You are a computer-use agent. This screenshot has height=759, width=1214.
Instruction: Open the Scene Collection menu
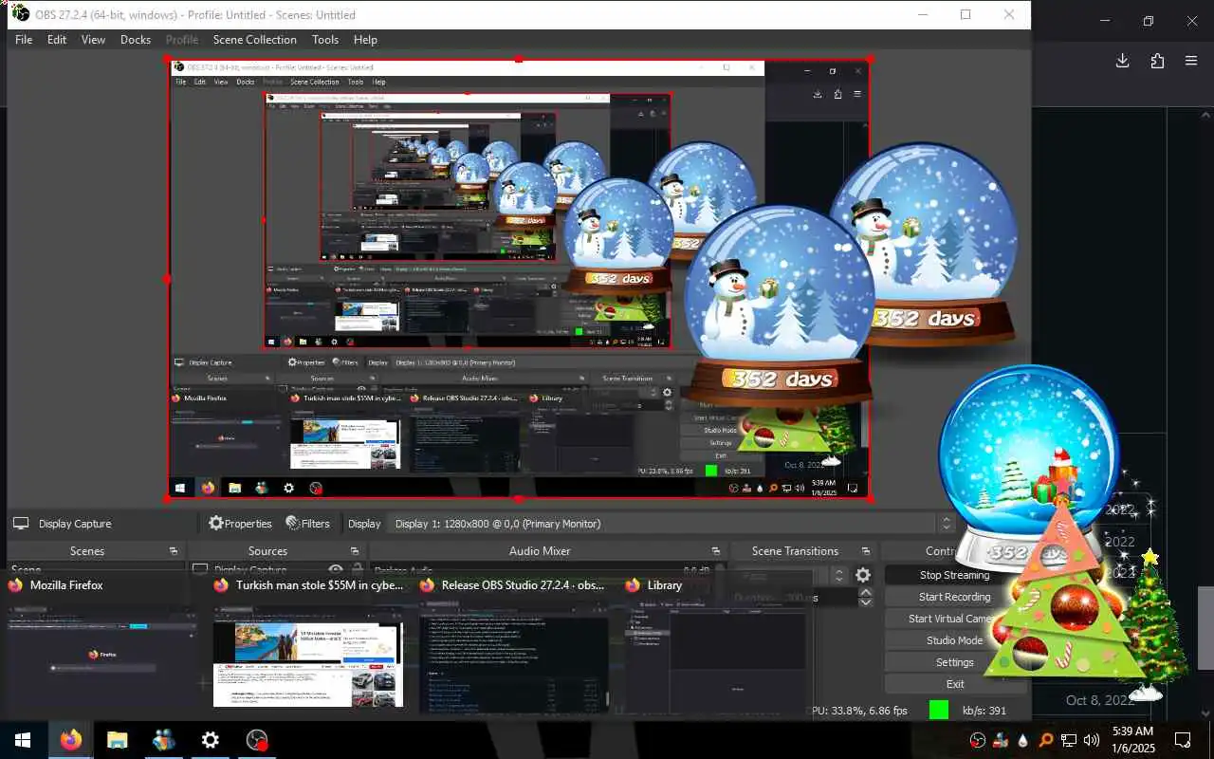[255, 40]
